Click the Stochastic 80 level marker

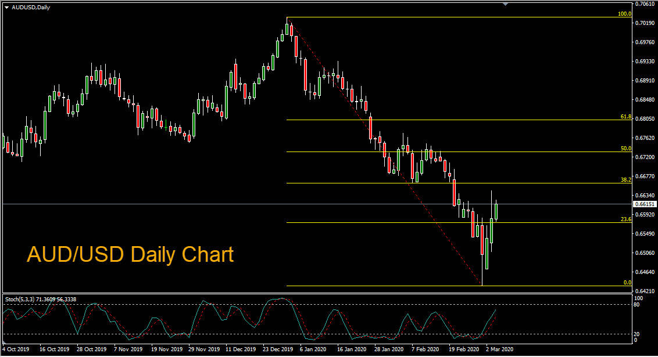point(636,305)
